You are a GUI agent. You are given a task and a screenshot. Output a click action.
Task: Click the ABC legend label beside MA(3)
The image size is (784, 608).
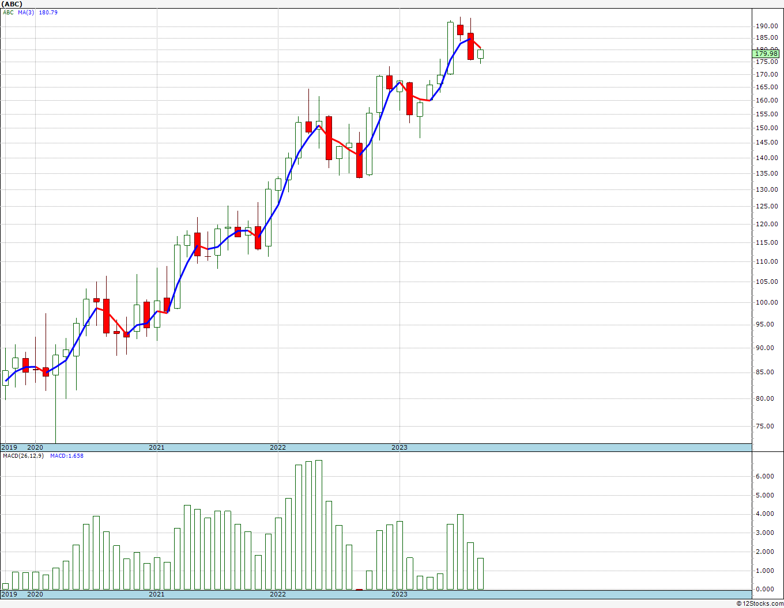click(x=9, y=13)
